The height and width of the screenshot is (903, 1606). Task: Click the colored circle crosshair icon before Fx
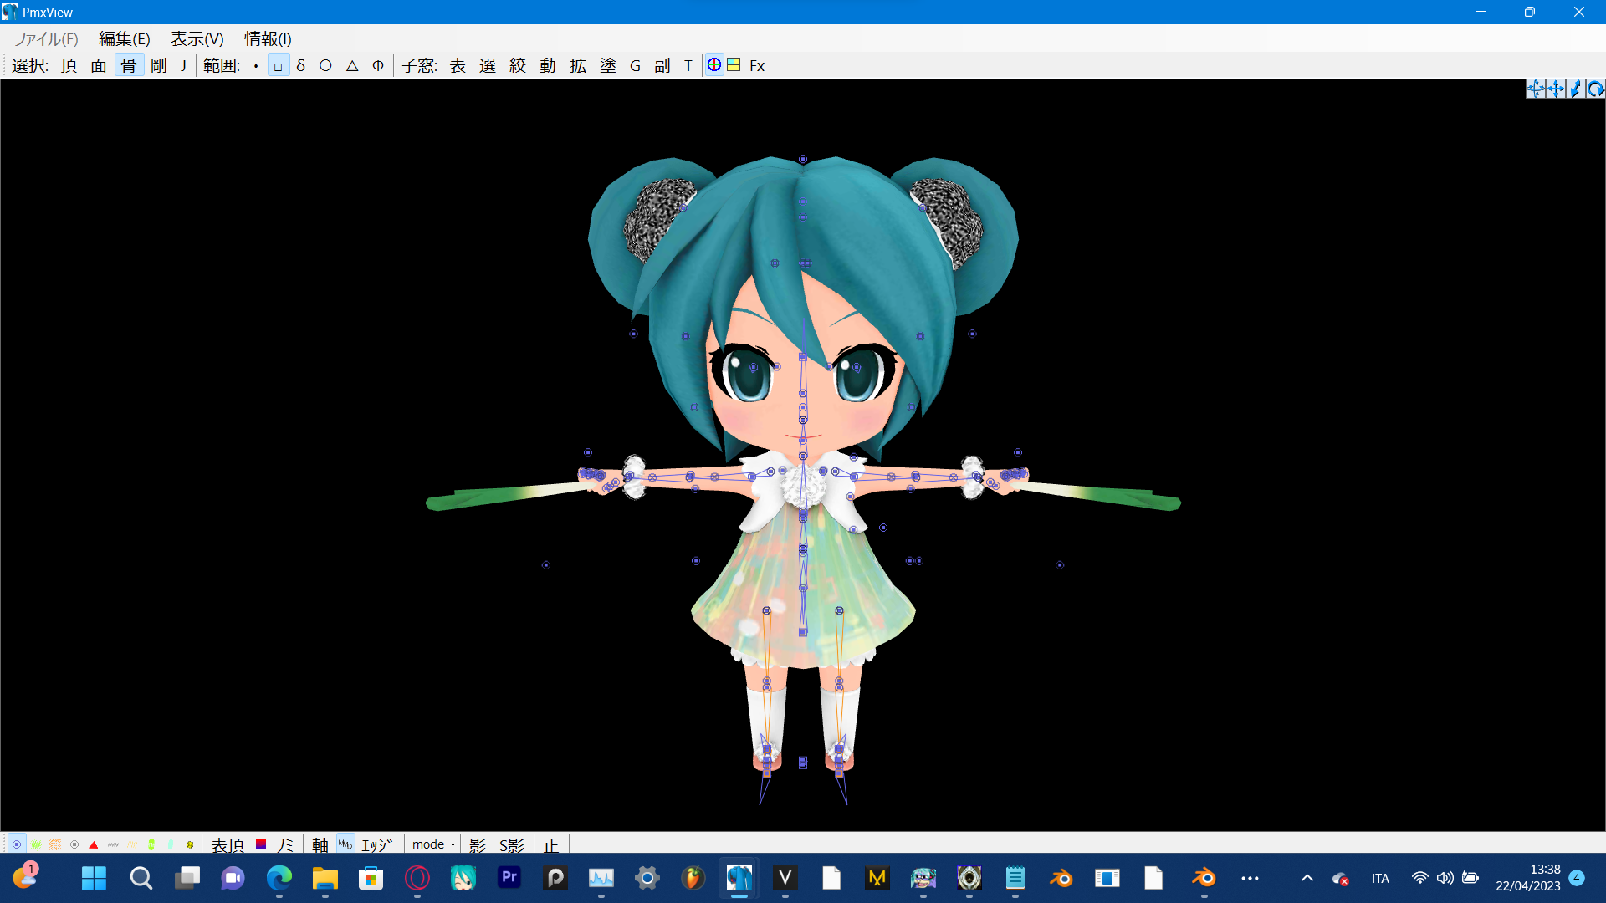click(x=714, y=64)
